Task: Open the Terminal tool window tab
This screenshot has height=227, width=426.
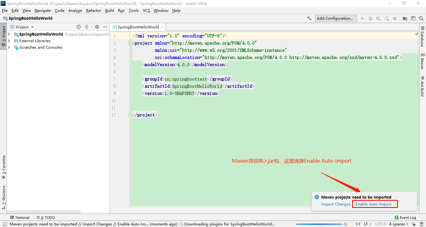Action: pos(20,218)
